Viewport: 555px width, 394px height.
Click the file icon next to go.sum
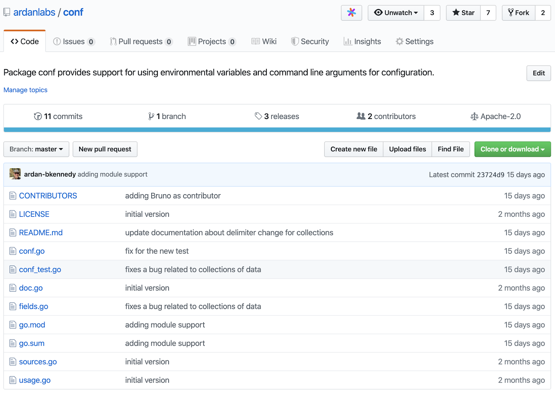pos(13,343)
